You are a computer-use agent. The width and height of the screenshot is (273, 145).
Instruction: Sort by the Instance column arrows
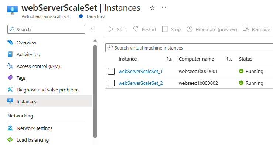point(169,59)
